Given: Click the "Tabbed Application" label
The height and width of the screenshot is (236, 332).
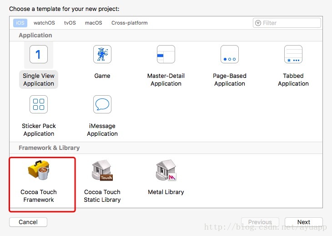Looking at the screenshot, I should [x=293, y=80].
